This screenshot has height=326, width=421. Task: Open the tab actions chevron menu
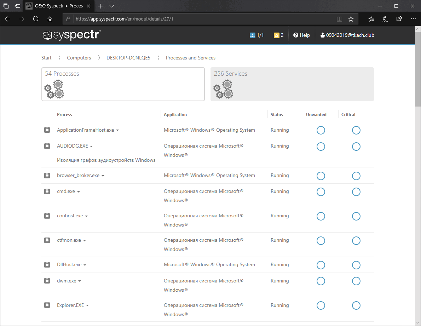pos(112,6)
